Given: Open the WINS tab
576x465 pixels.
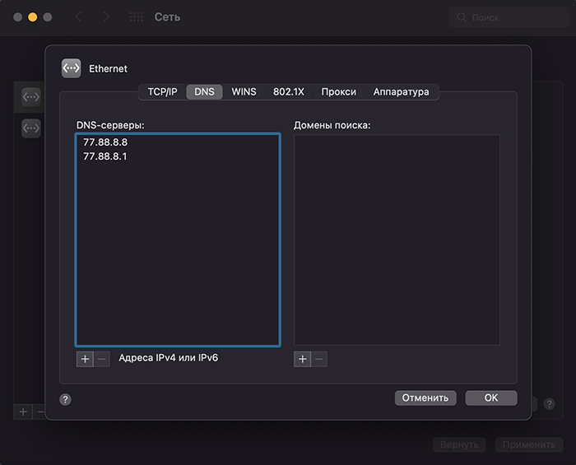Looking at the screenshot, I should 244,92.
